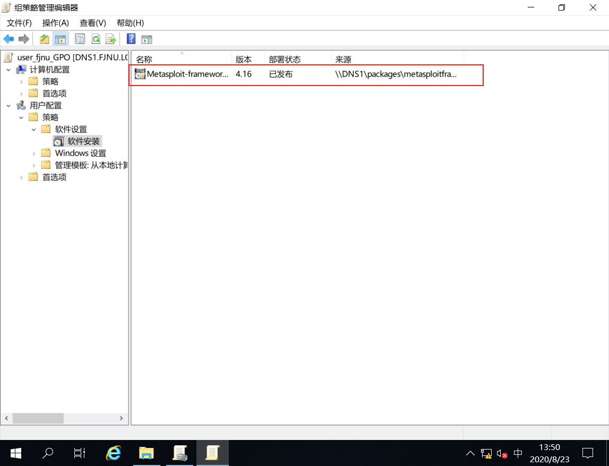Viewport: 609px width, 466px height.
Task: Click the software installation node icon
Action: 58,141
